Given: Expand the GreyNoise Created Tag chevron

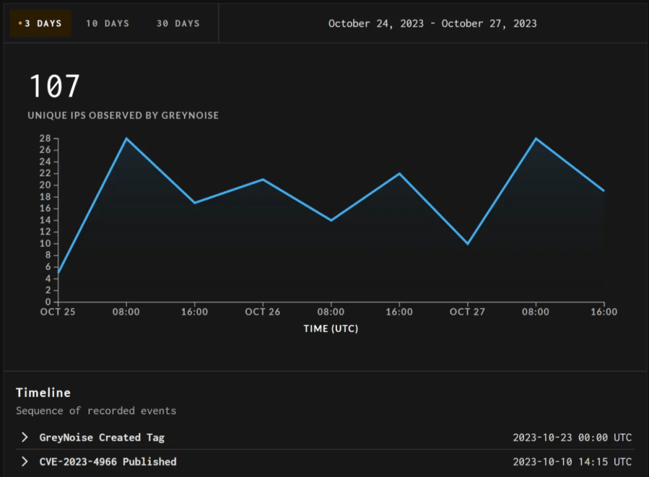Looking at the screenshot, I should [25, 438].
